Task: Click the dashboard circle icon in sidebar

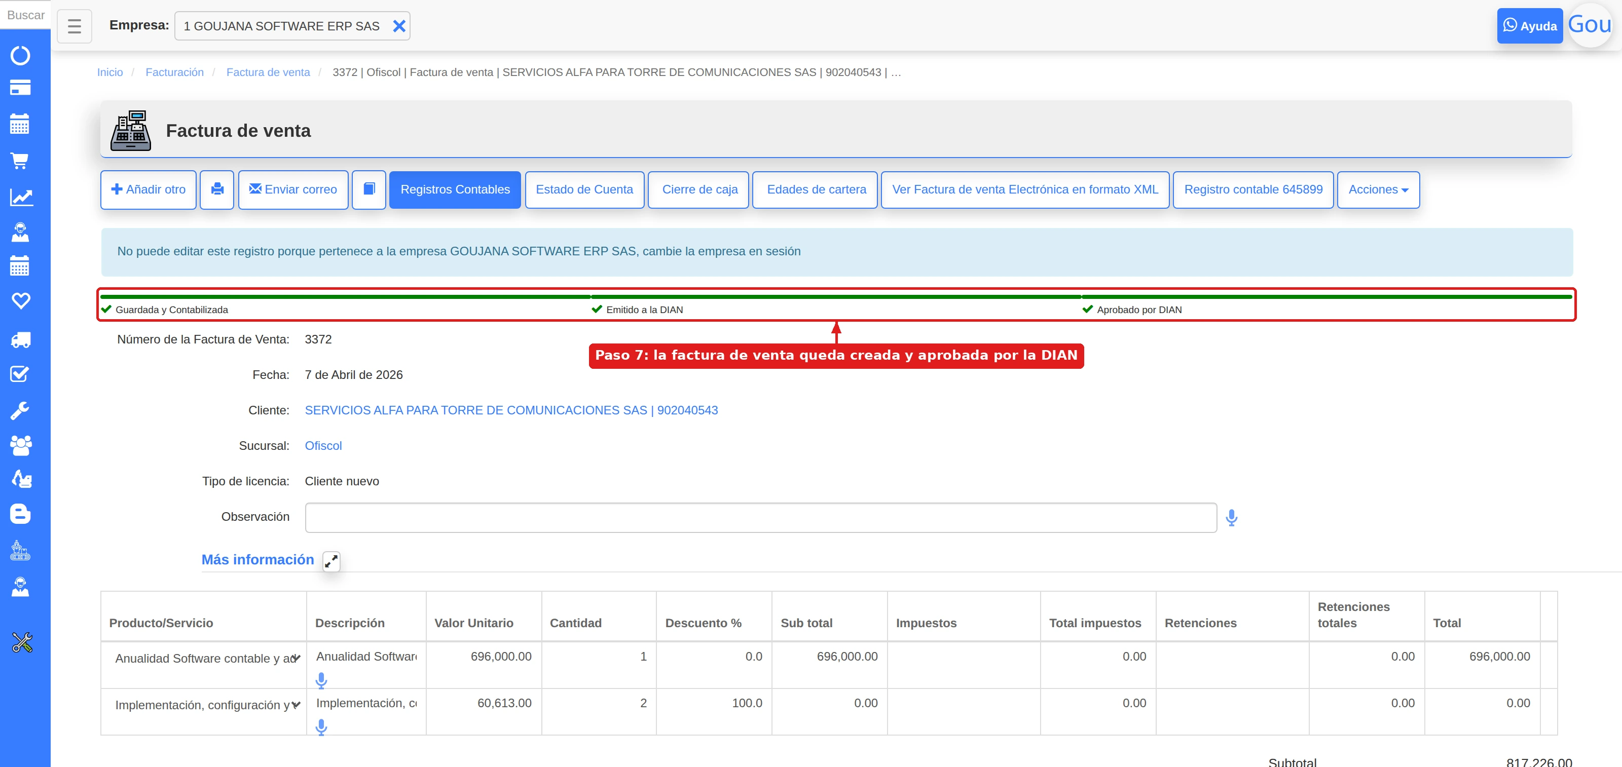Action: 20,55
